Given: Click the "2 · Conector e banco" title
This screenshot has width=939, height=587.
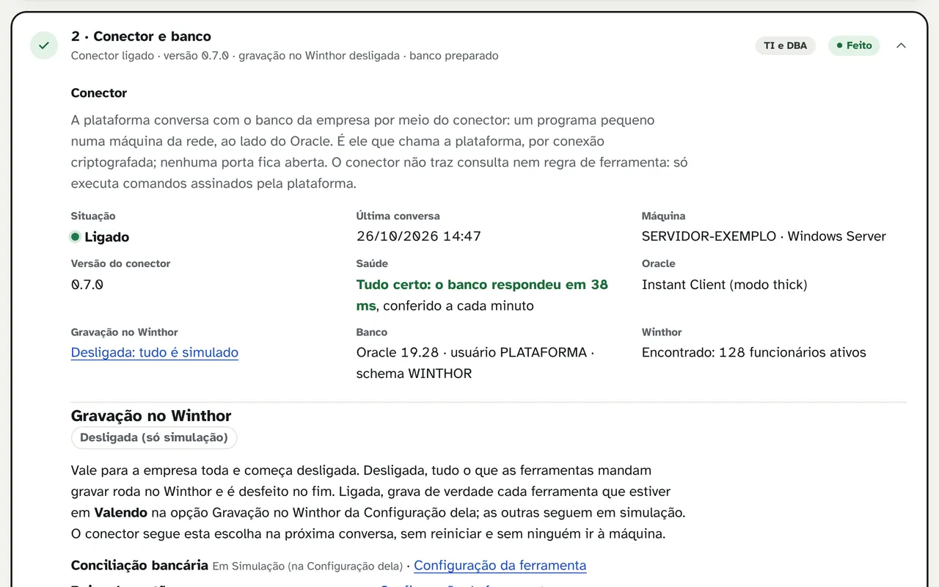Looking at the screenshot, I should click(141, 37).
